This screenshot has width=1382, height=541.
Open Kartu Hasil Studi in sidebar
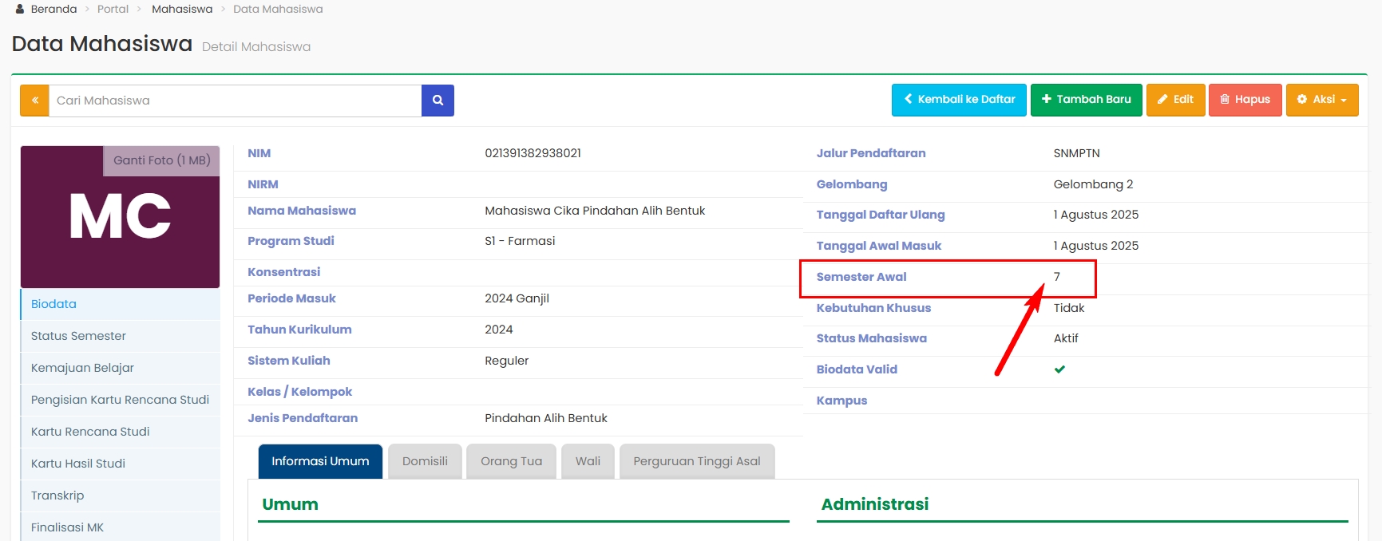78,464
